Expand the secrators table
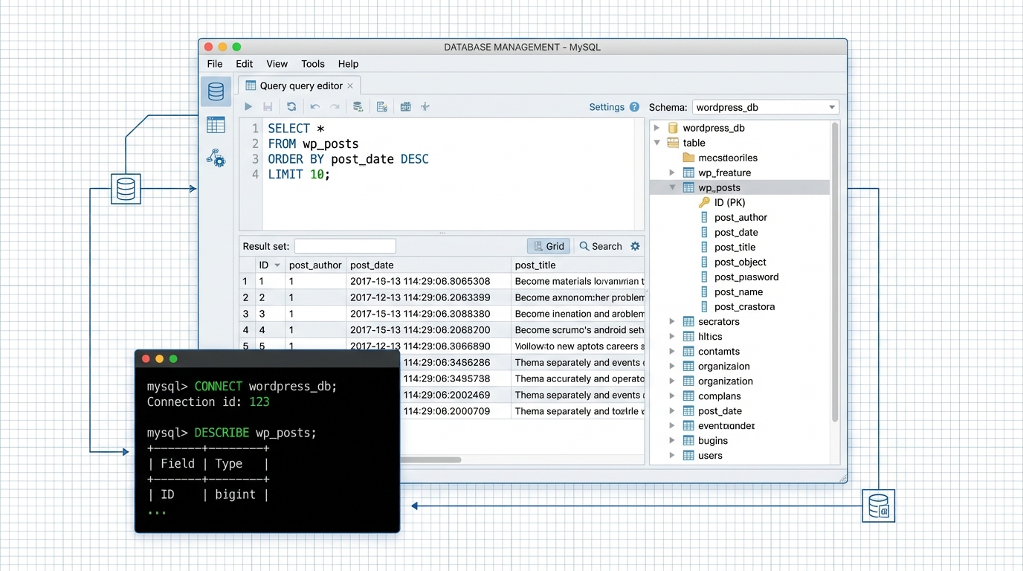Screen dimensions: 1023x571 pos(673,321)
